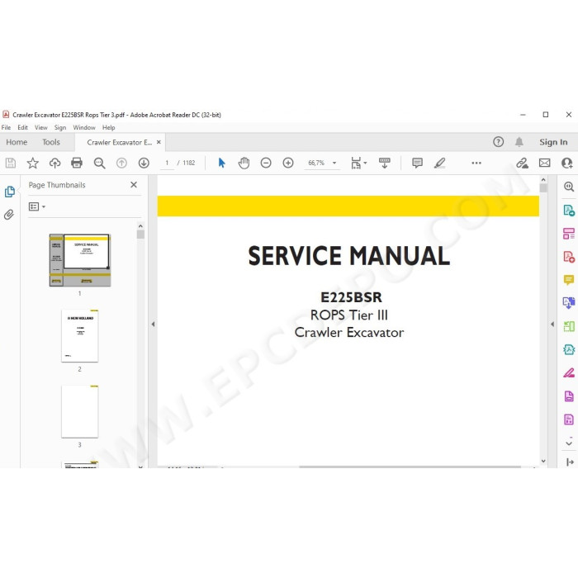The height and width of the screenshot is (578, 578).
Task: Click the scrolling mode keyboard icon
Action: tap(385, 163)
